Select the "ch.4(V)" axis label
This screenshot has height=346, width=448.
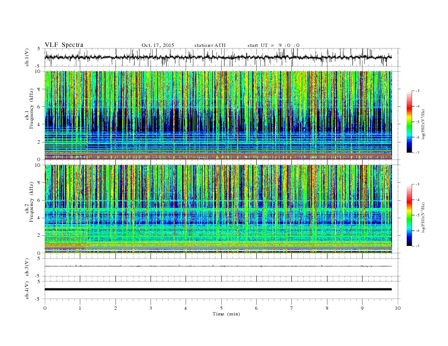(27, 290)
